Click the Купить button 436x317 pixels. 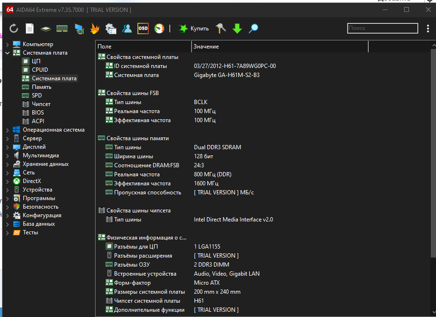click(x=194, y=29)
